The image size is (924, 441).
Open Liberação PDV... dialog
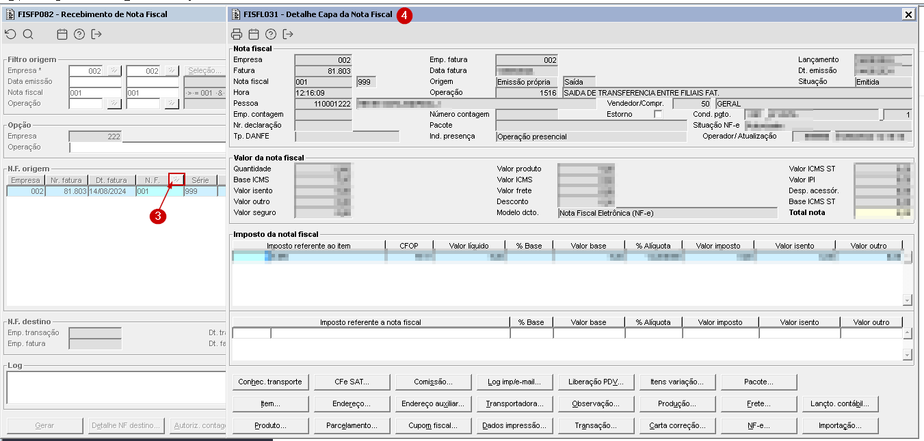click(596, 382)
